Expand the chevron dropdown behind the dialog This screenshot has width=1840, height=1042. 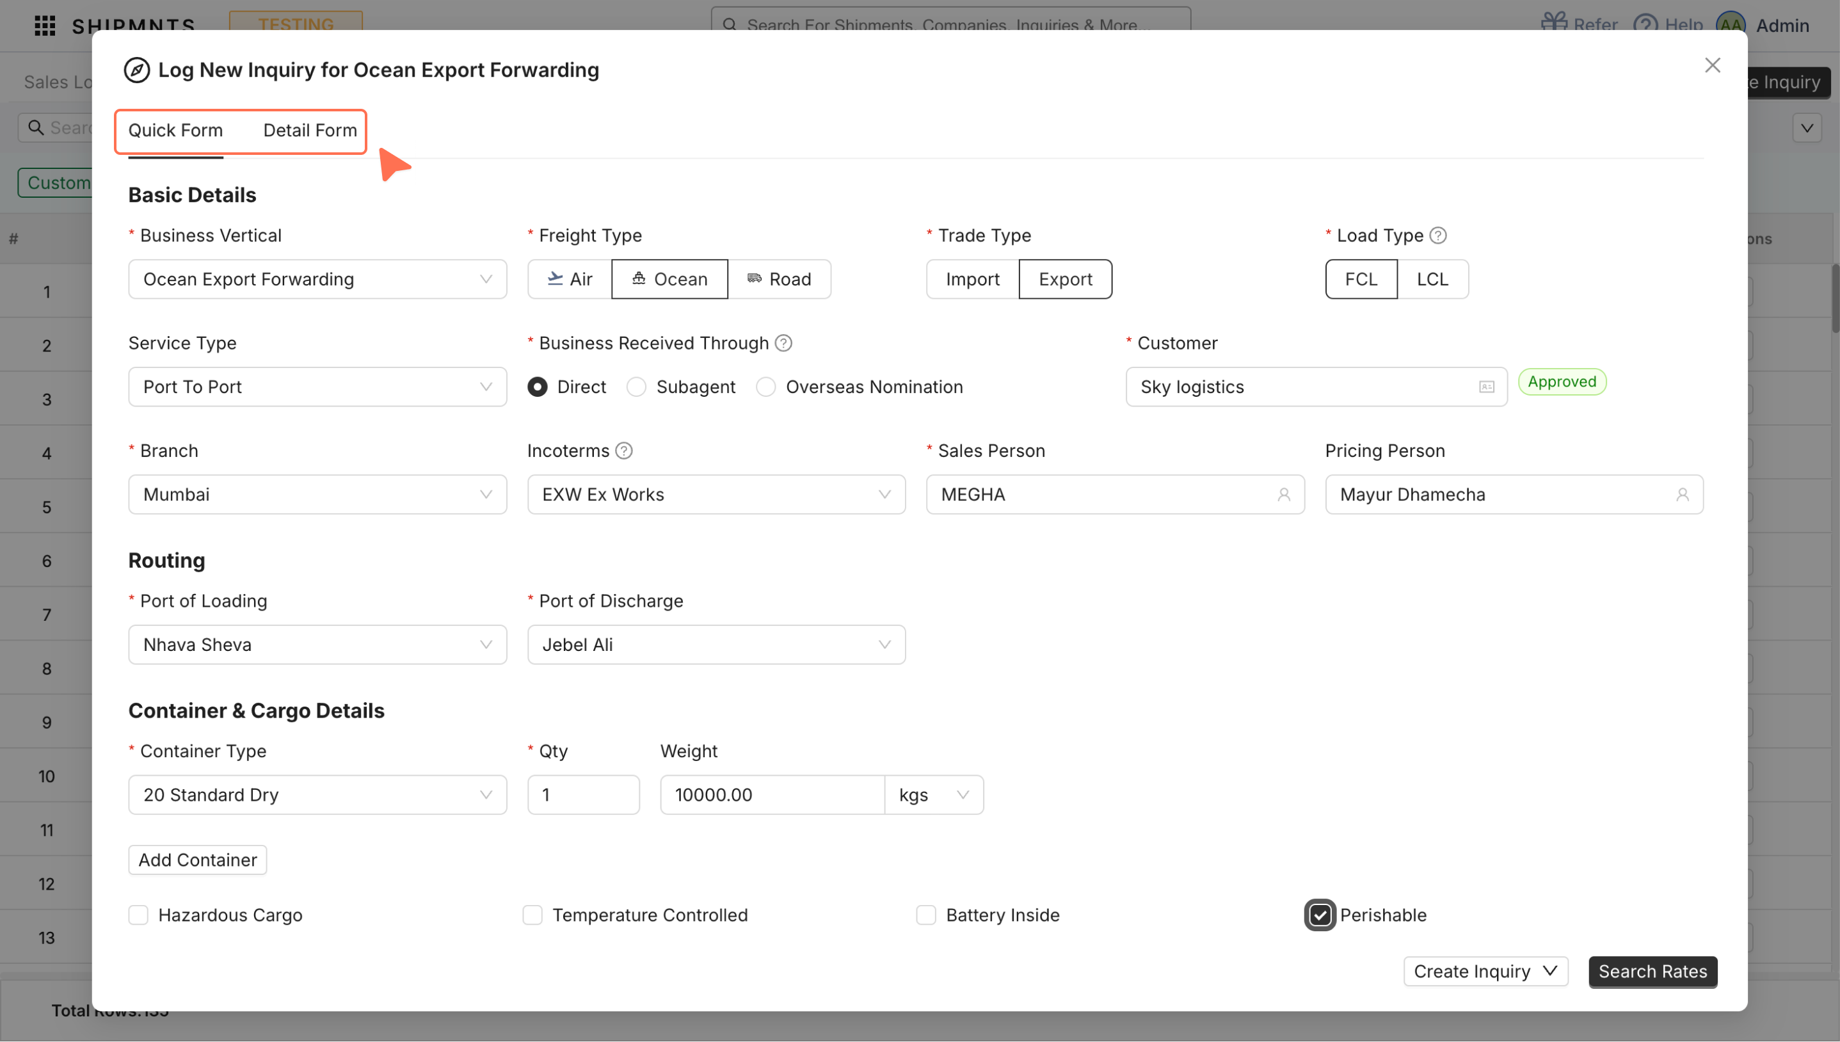[1806, 128]
